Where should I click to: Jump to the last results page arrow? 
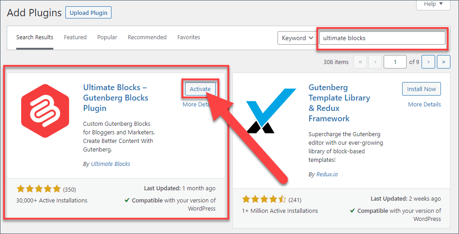(444, 62)
